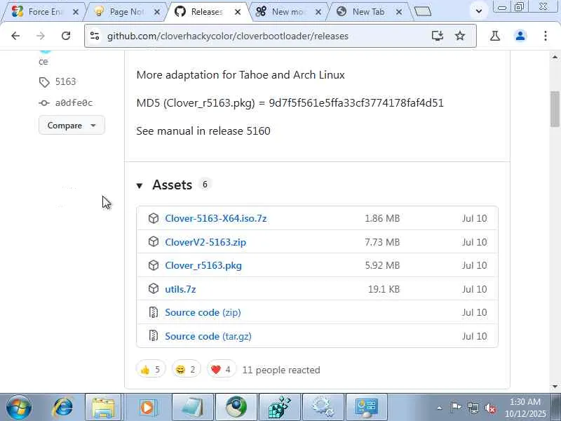Open the tab search dropdown arrow
The width and height of the screenshot is (561, 421).
click(479, 11)
